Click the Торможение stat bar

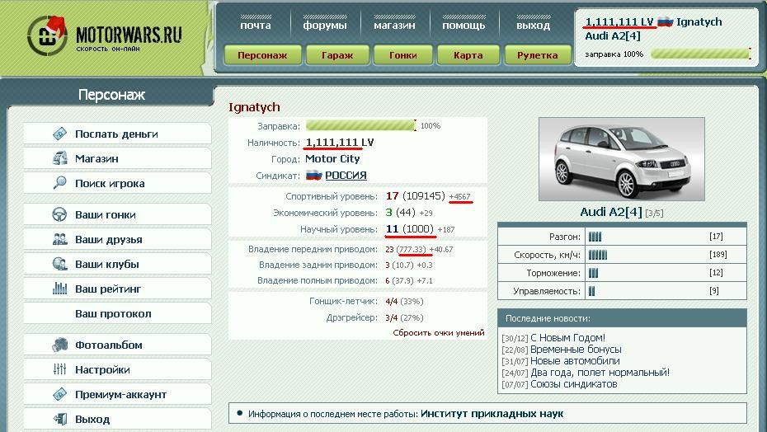point(593,273)
